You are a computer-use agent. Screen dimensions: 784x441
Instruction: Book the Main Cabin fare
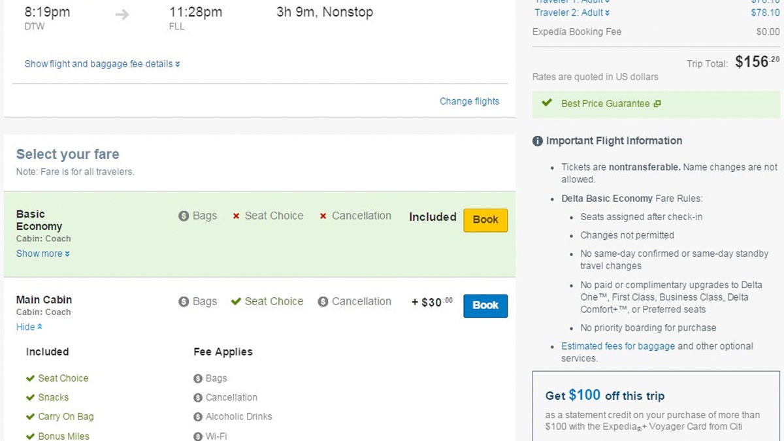point(485,306)
